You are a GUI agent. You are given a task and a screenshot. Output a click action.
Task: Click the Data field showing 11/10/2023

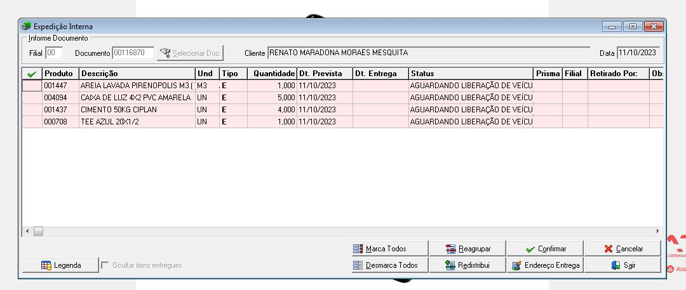638,53
